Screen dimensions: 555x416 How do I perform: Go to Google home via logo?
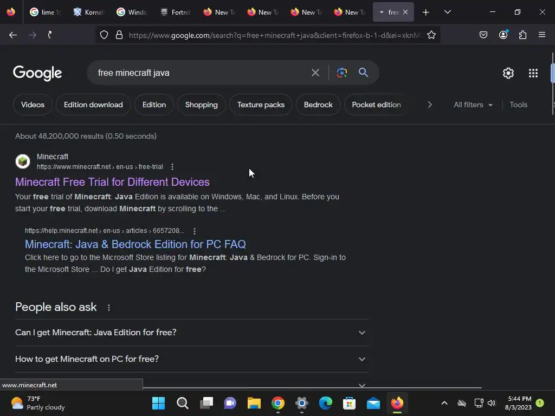point(37,73)
